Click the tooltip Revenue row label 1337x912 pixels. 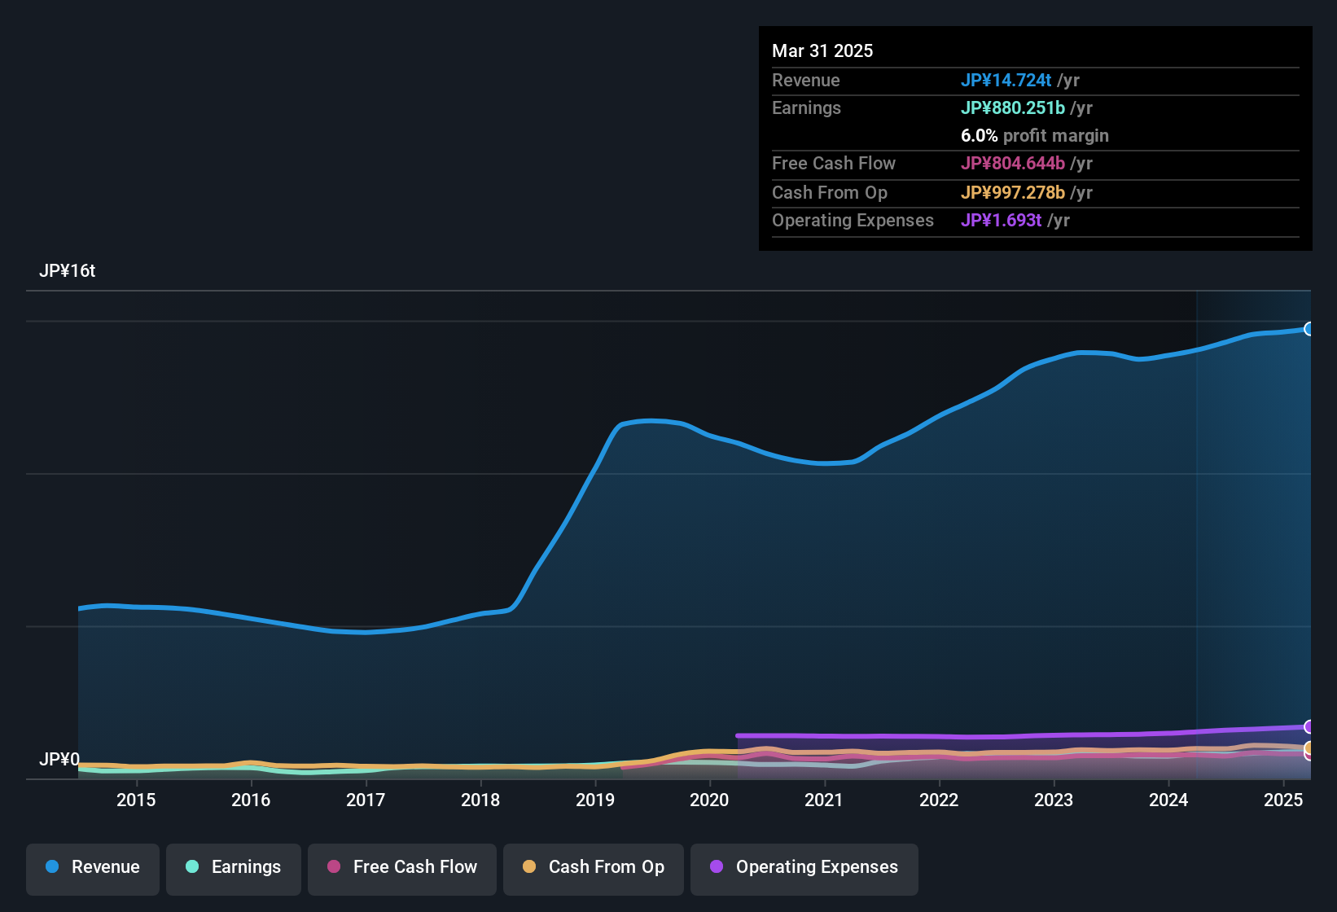point(806,80)
